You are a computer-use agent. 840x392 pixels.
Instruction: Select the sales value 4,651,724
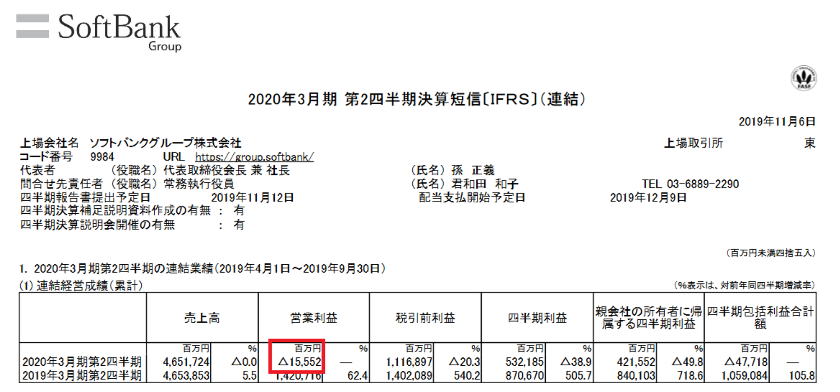tap(186, 362)
